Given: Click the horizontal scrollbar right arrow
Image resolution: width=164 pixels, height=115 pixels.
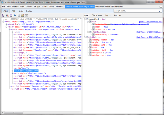Looking at the screenshot, I should point(80,112).
